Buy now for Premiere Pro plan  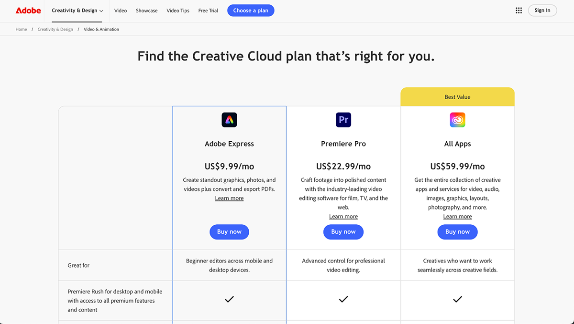pos(343,232)
